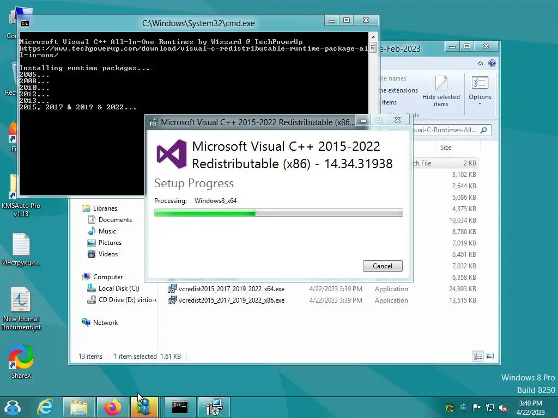Click 24,893 KB size cell
558x418 pixels.
(462, 289)
